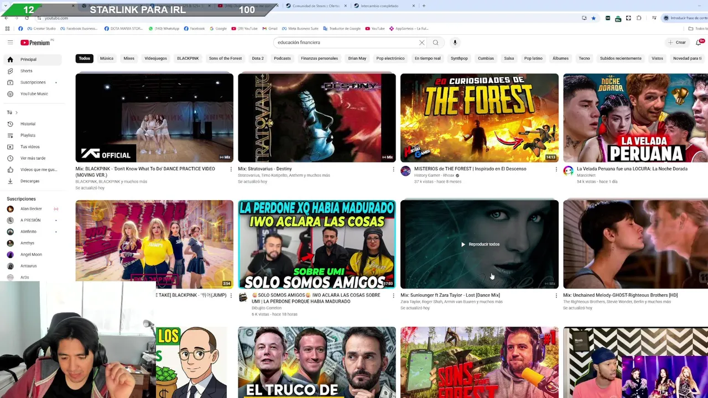Open The Forest curiosidades video thumbnail

point(480,118)
